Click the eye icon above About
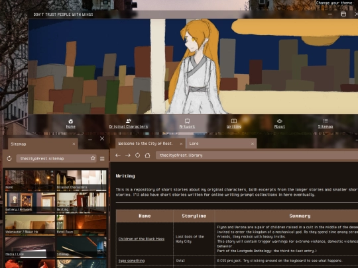Screen dimensions: 358x268 pyautogui.click(x=280, y=121)
